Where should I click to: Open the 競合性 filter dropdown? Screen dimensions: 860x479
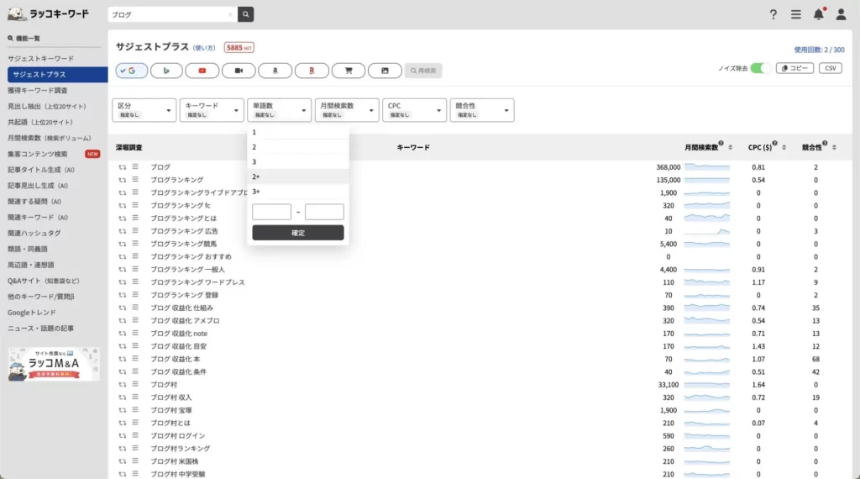[482, 110]
